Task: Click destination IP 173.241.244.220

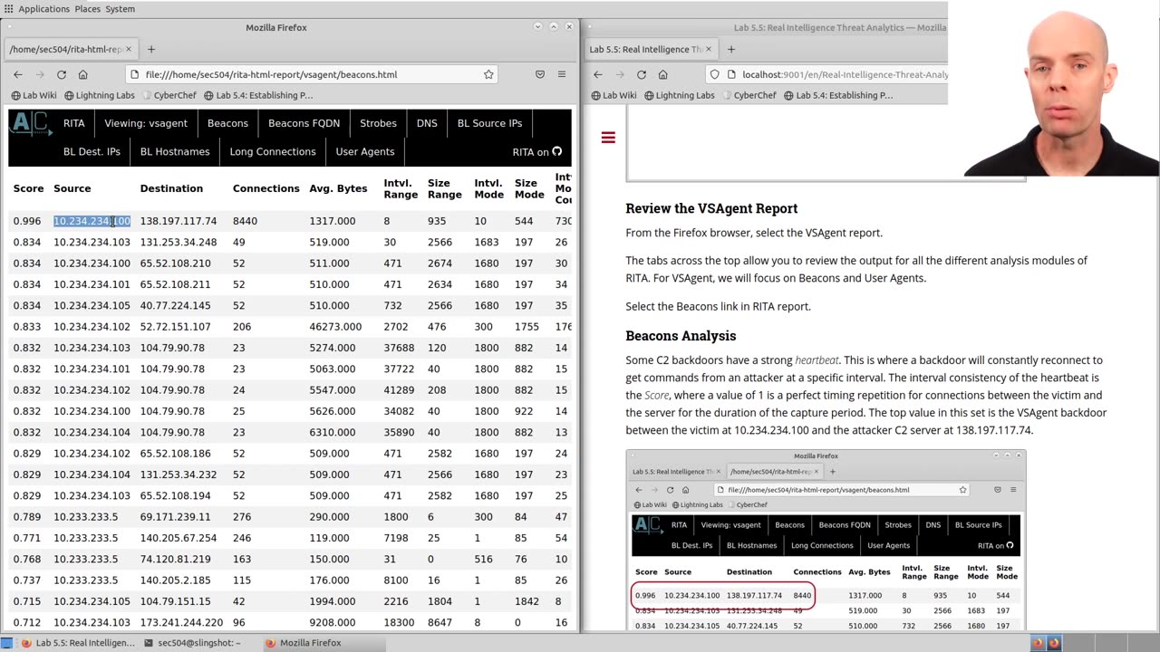Action: [x=181, y=623]
